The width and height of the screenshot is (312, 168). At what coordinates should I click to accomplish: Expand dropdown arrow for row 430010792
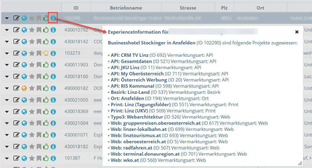pyautogui.click(x=7, y=30)
